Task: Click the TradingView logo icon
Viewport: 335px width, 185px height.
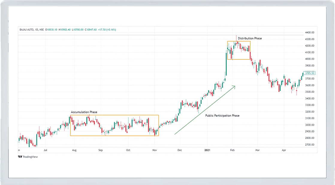Action: pos(20,157)
